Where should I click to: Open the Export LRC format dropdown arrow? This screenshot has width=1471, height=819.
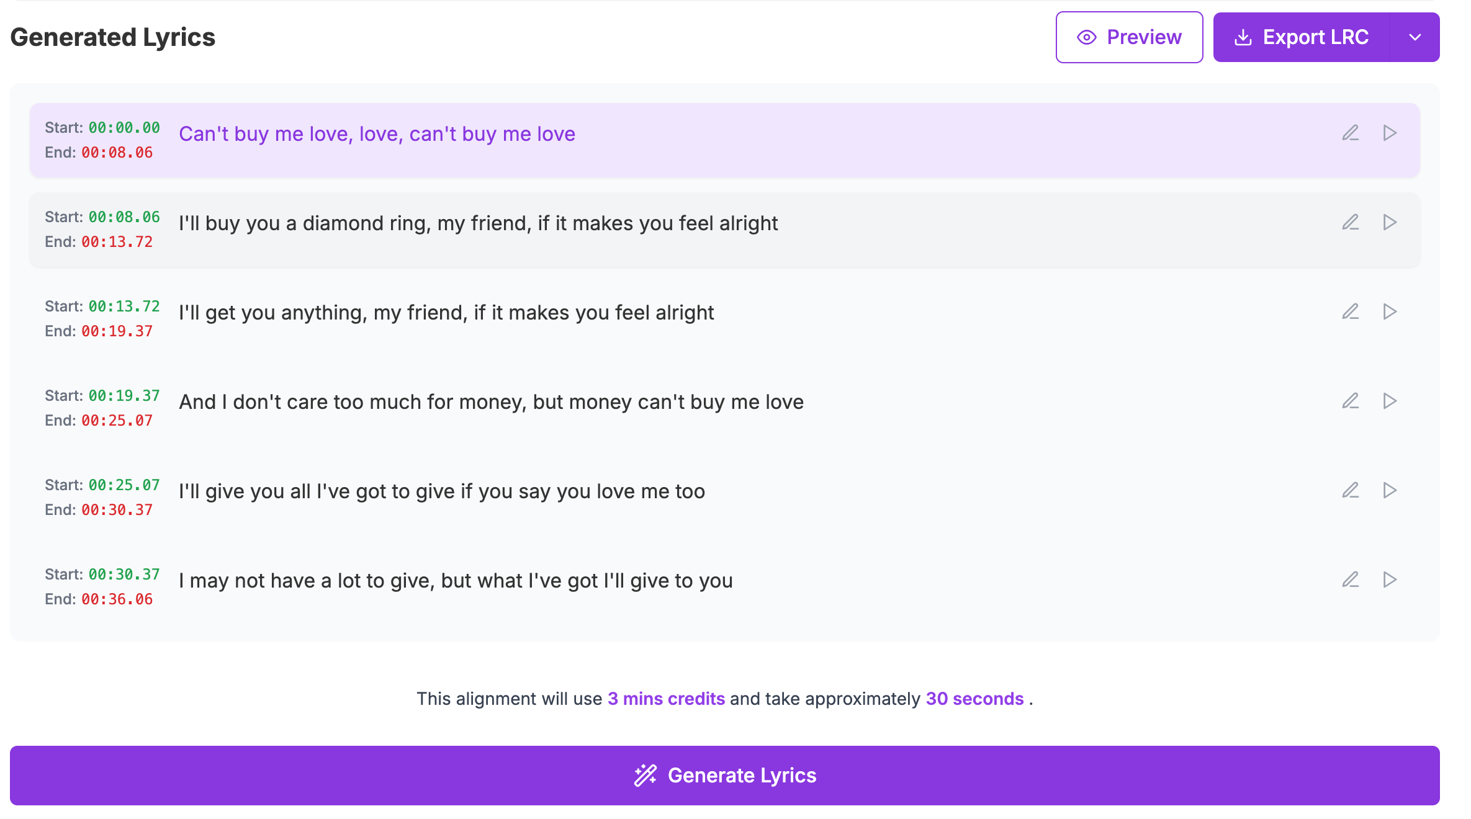point(1415,37)
